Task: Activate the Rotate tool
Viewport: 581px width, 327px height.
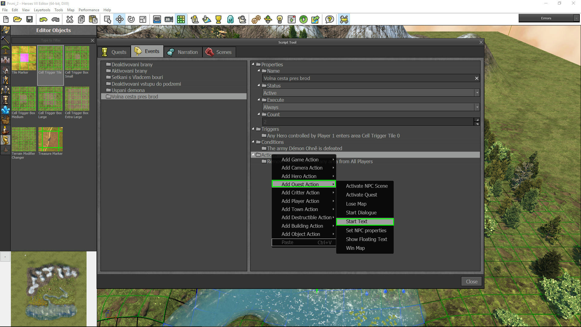Action: (131, 19)
